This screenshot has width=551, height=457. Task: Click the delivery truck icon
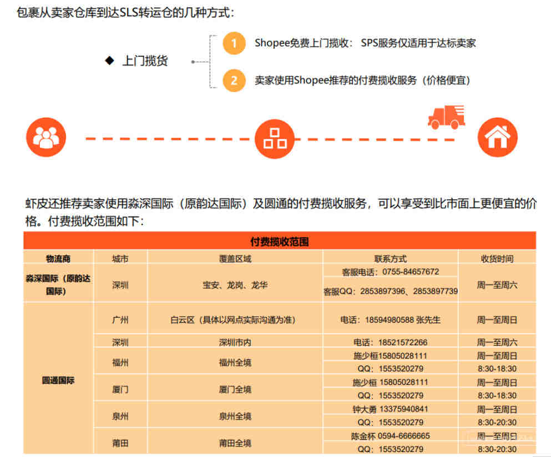pyautogui.click(x=446, y=117)
